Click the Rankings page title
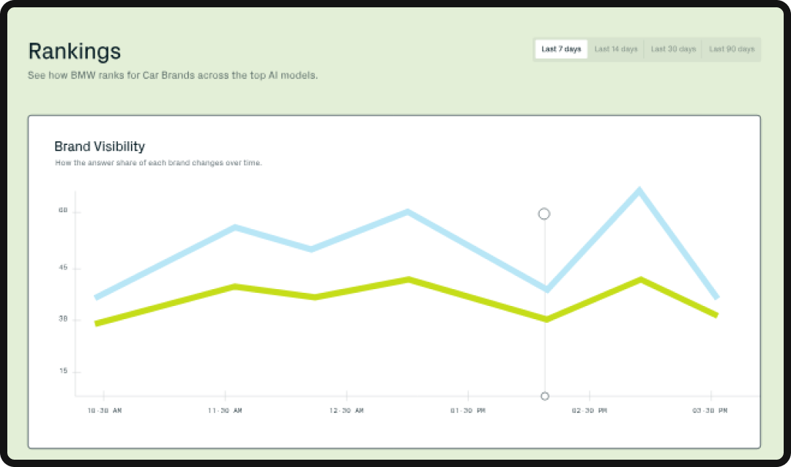This screenshot has width=791, height=467. click(74, 51)
